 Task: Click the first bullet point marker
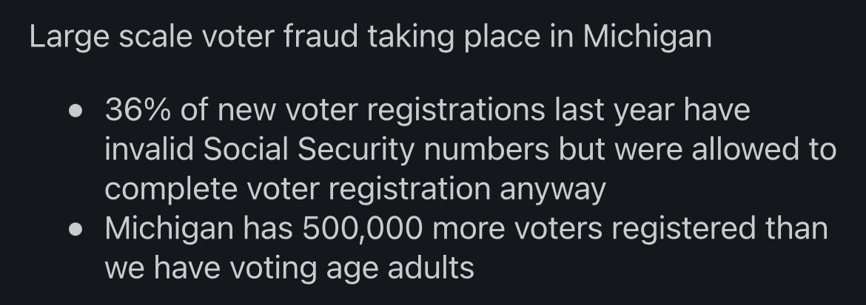[x=75, y=112]
